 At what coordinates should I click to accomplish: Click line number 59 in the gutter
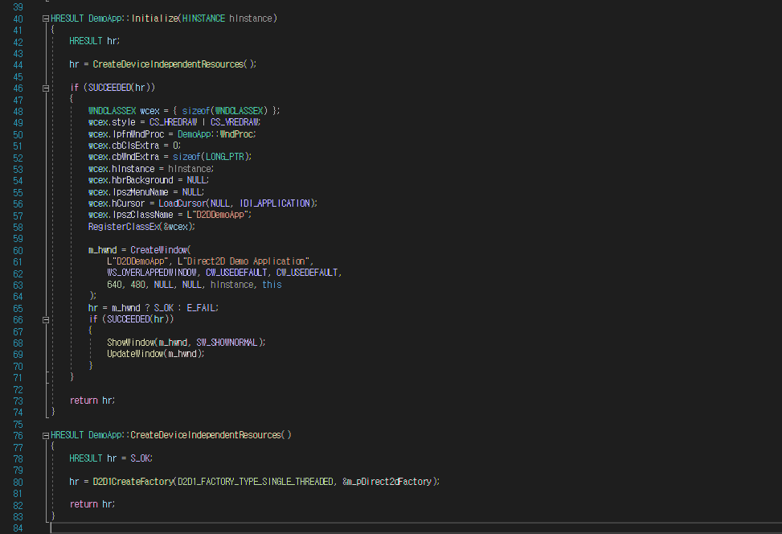(18, 239)
